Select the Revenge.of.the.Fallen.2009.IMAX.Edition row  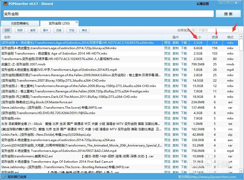[119, 75]
